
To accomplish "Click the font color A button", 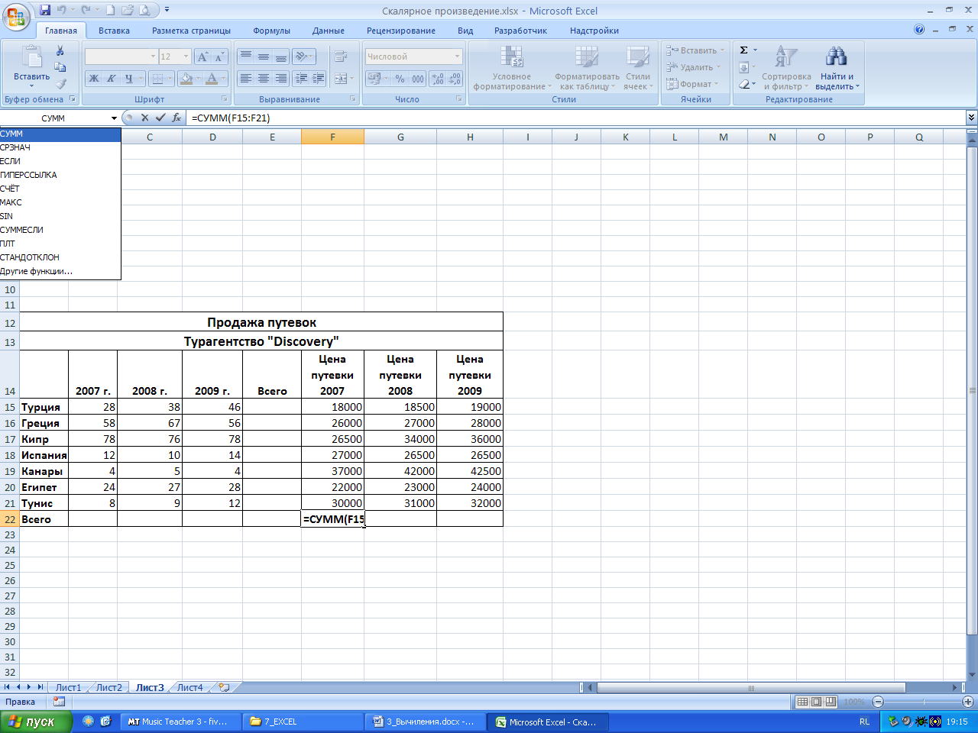I will (212, 79).
